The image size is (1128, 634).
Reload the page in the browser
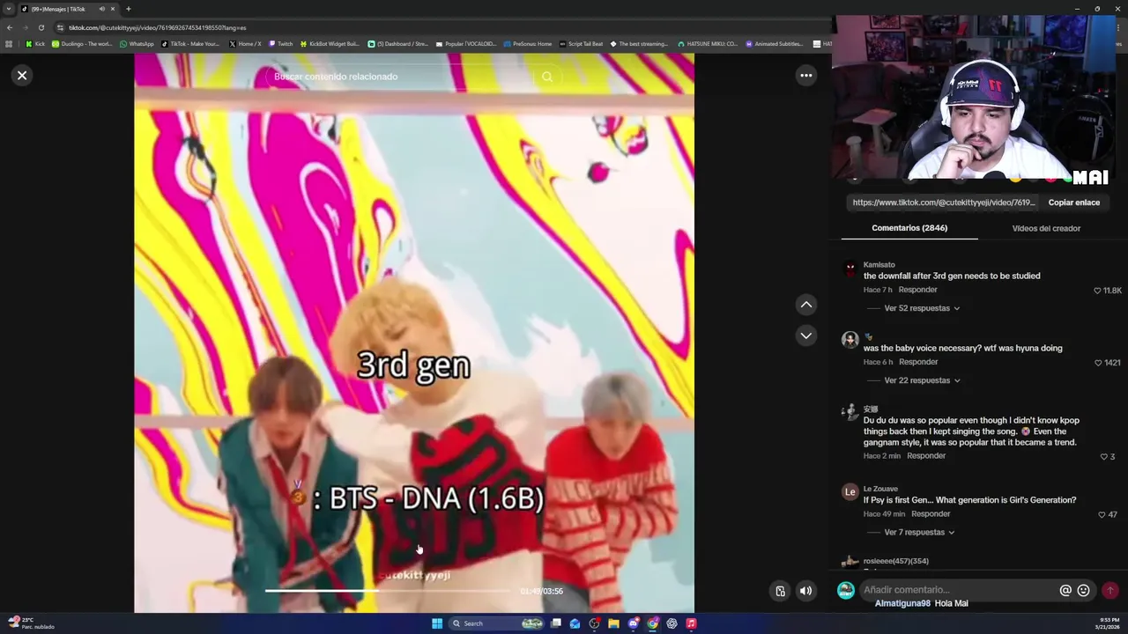click(x=41, y=27)
